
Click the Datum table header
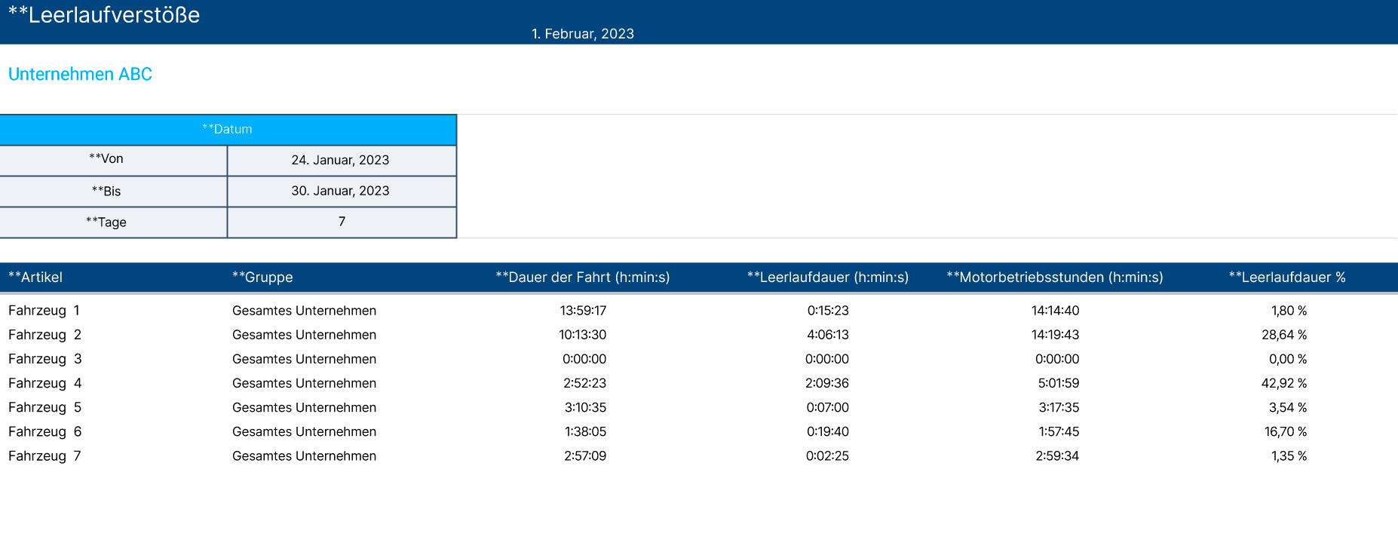point(227,130)
